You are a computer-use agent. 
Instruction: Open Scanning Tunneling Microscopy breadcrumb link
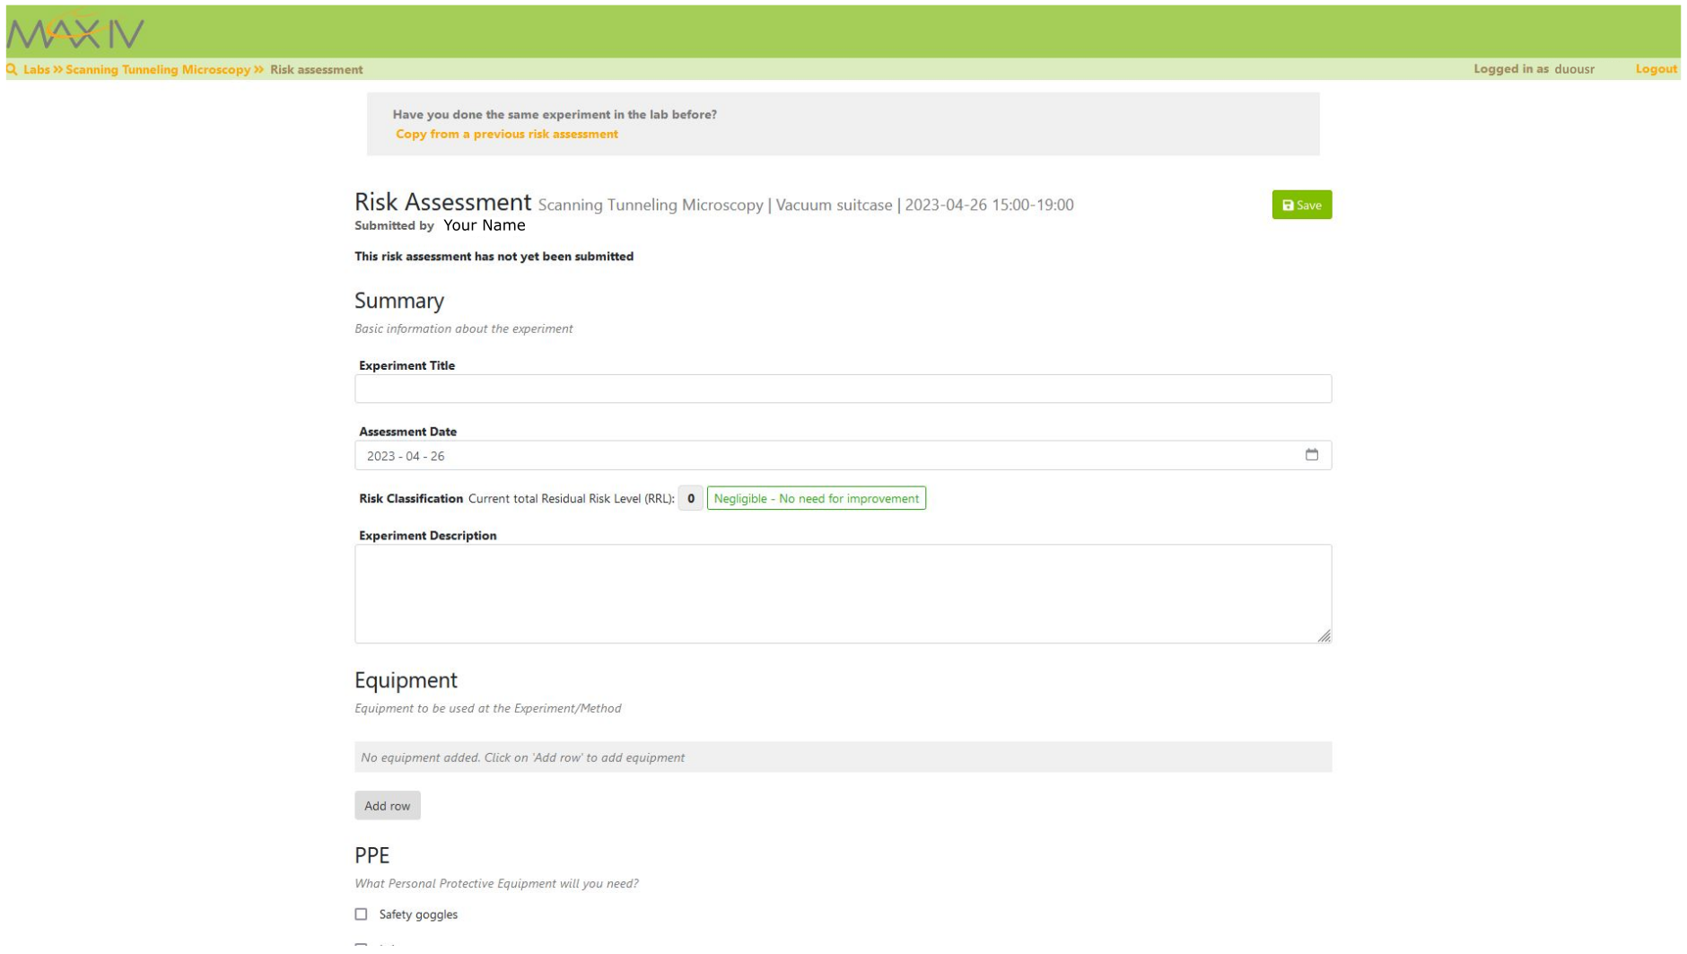click(157, 69)
